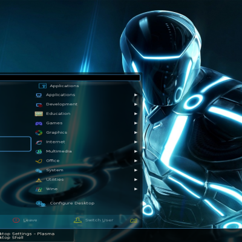Expand the Games submenu arrow
The width and height of the screenshot is (242, 242).
(x=136, y=123)
